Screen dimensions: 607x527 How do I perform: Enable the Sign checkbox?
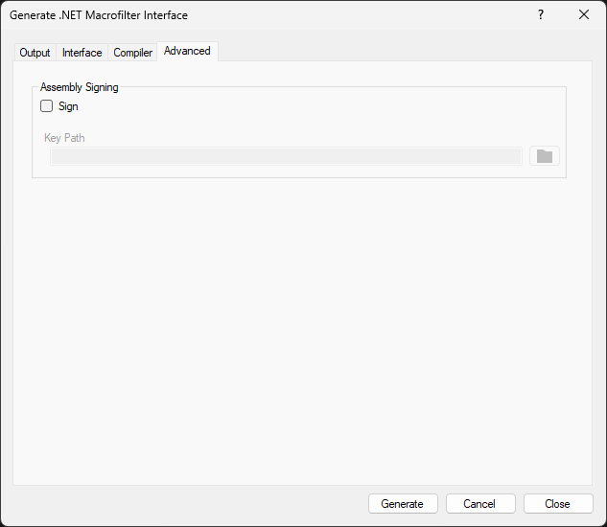47,106
